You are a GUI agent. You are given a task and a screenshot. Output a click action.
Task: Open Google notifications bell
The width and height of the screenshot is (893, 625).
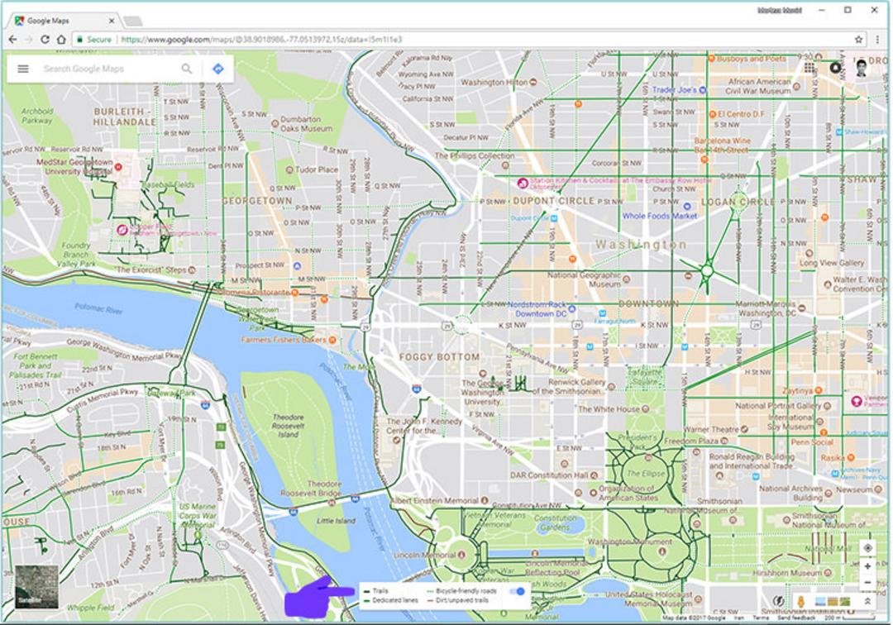(835, 69)
